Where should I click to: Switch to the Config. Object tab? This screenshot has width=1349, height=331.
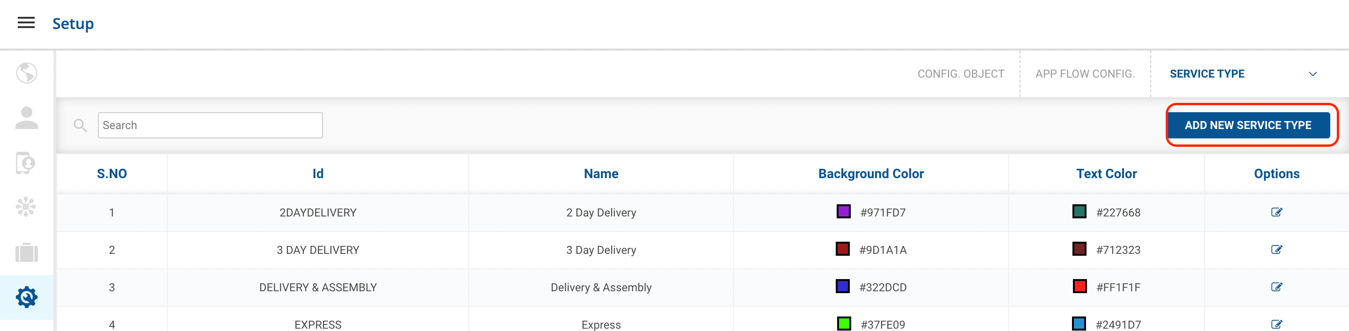[x=960, y=74]
